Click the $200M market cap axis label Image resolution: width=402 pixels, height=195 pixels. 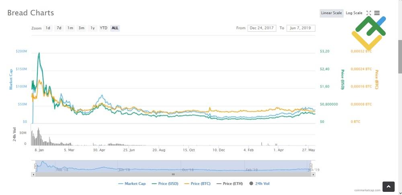(x=21, y=51)
